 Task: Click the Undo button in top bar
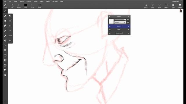point(153,6)
